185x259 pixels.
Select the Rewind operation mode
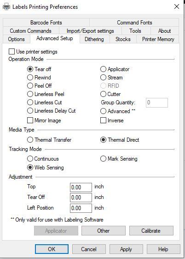[x=30, y=77]
